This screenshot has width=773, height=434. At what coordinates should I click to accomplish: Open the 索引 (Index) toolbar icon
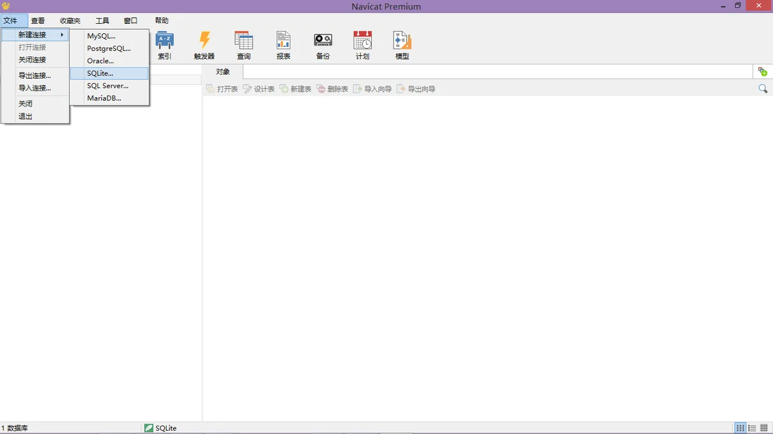165,45
